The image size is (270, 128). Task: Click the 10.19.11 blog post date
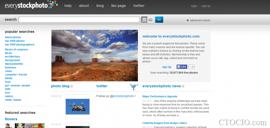tap(56, 124)
